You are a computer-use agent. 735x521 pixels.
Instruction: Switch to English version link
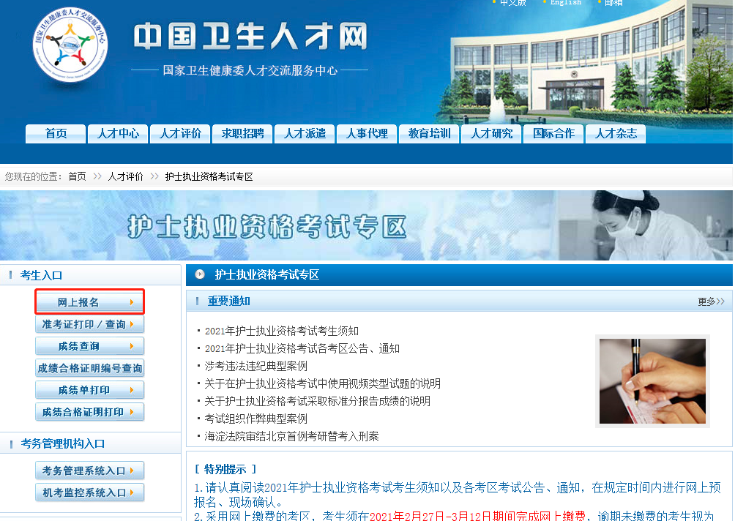pos(565,3)
